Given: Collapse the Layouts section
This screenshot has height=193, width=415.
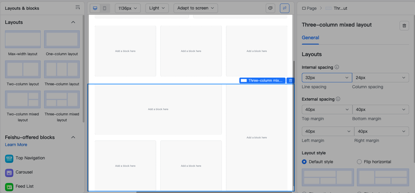Looking at the screenshot, I should click(73, 22).
